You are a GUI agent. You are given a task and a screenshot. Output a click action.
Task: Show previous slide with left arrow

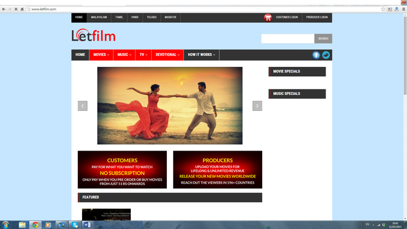tap(83, 106)
